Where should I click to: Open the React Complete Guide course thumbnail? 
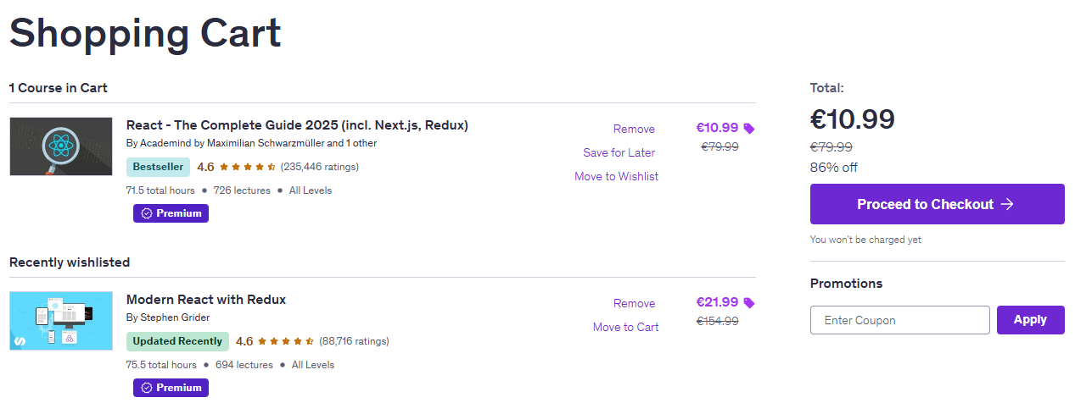(61, 146)
